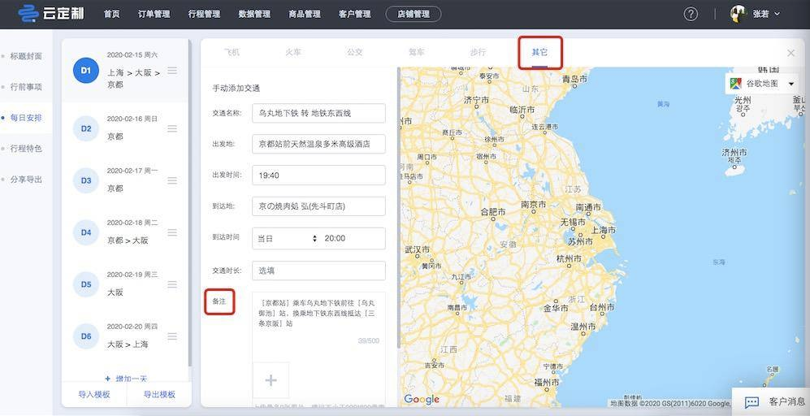Click the D3 day circle
This screenshot has width=810, height=416.
point(86,180)
